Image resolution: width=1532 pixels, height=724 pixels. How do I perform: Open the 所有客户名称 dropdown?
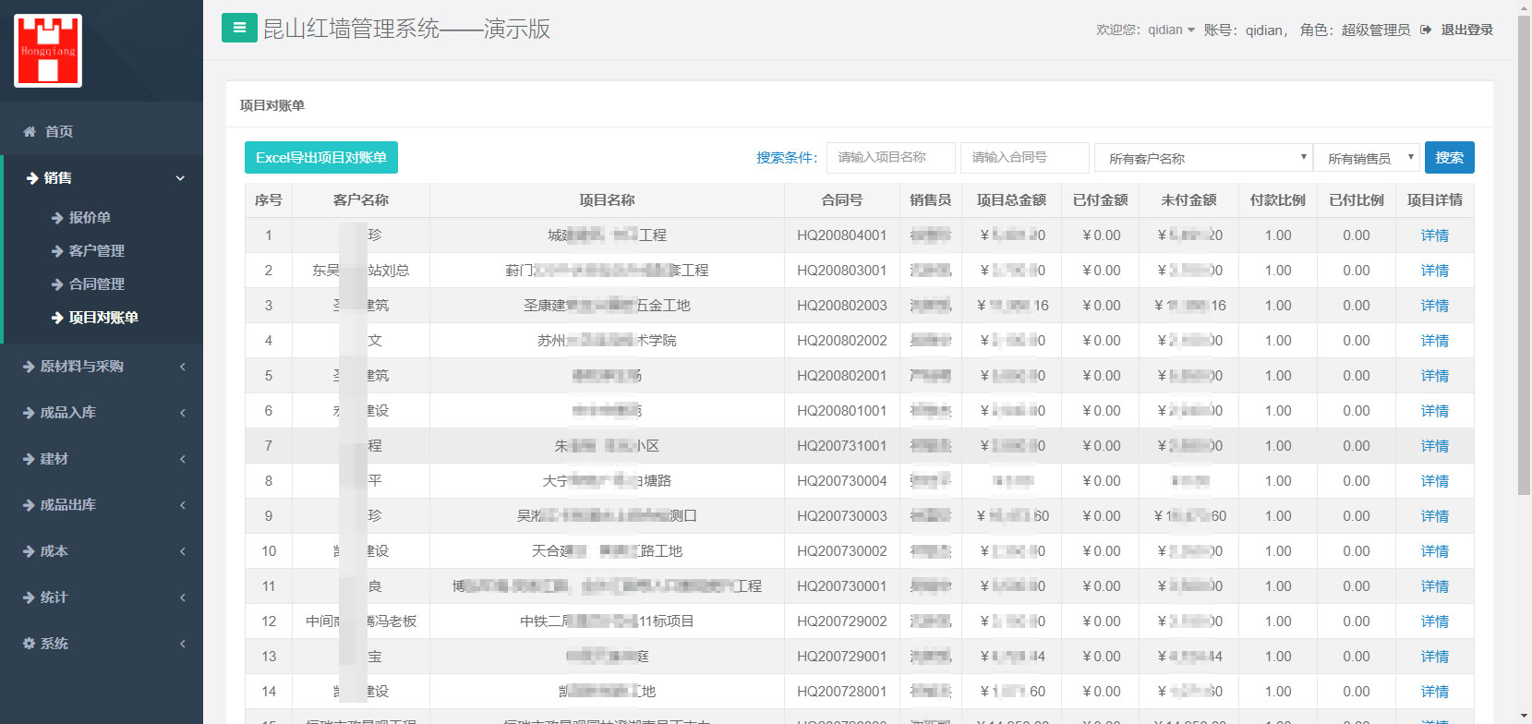click(1203, 158)
